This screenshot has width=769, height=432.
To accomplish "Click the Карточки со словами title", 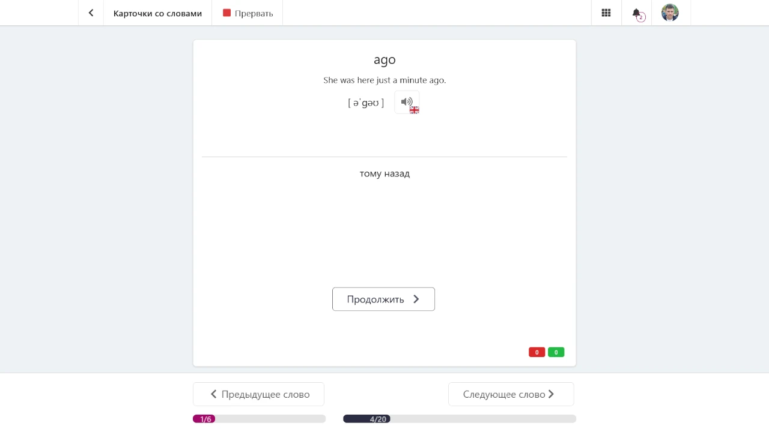I will click(157, 13).
